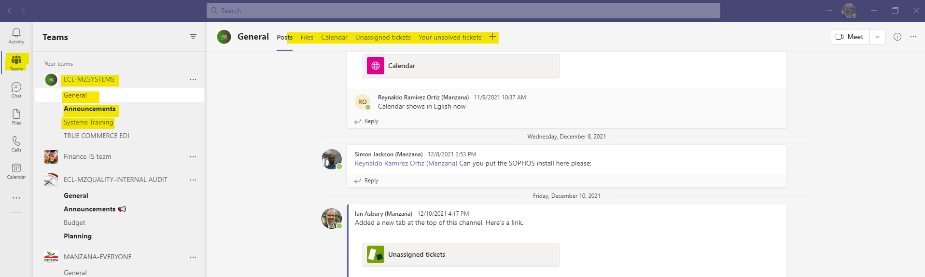Open the Files icon in left rail
Viewport: 925px width, 277px height.
(16, 117)
